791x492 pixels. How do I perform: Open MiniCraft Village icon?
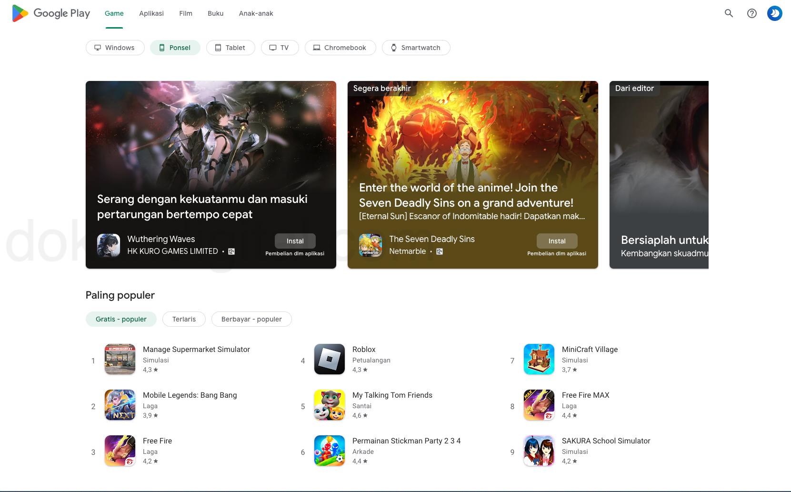click(x=539, y=359)
